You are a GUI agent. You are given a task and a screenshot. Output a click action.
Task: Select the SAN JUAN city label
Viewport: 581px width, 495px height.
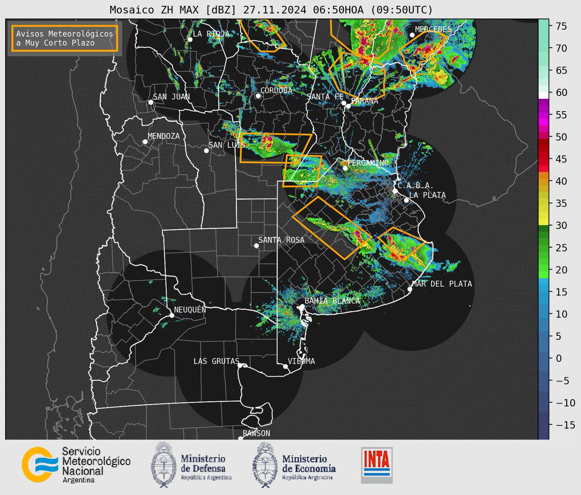click(171, 97)
